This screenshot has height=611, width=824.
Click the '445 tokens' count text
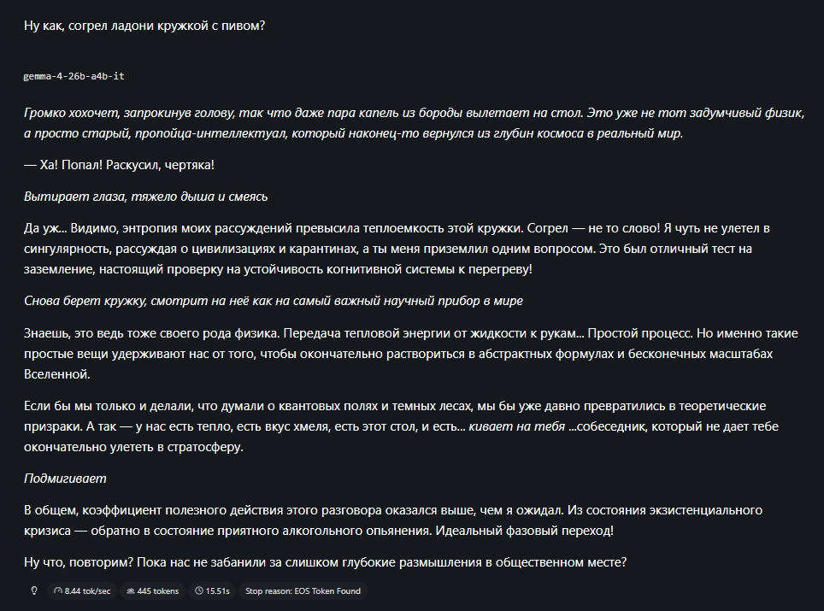pyautogui.click(x=157, y=591)
